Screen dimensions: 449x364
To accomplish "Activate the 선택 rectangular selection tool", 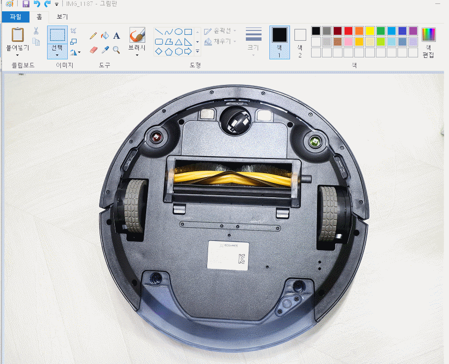I will pos(57,35).
